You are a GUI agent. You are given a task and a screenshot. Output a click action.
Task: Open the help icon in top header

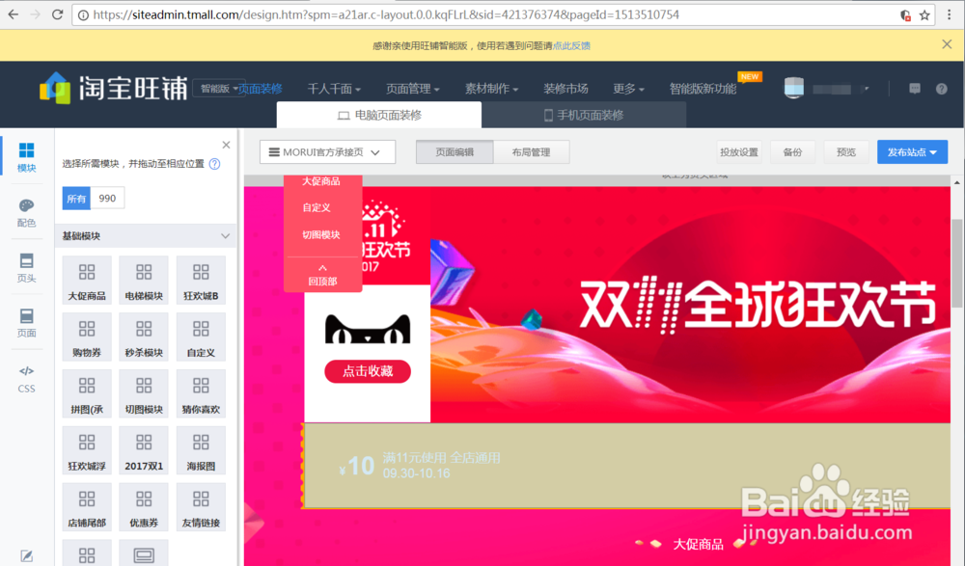(x=941, y=89)
